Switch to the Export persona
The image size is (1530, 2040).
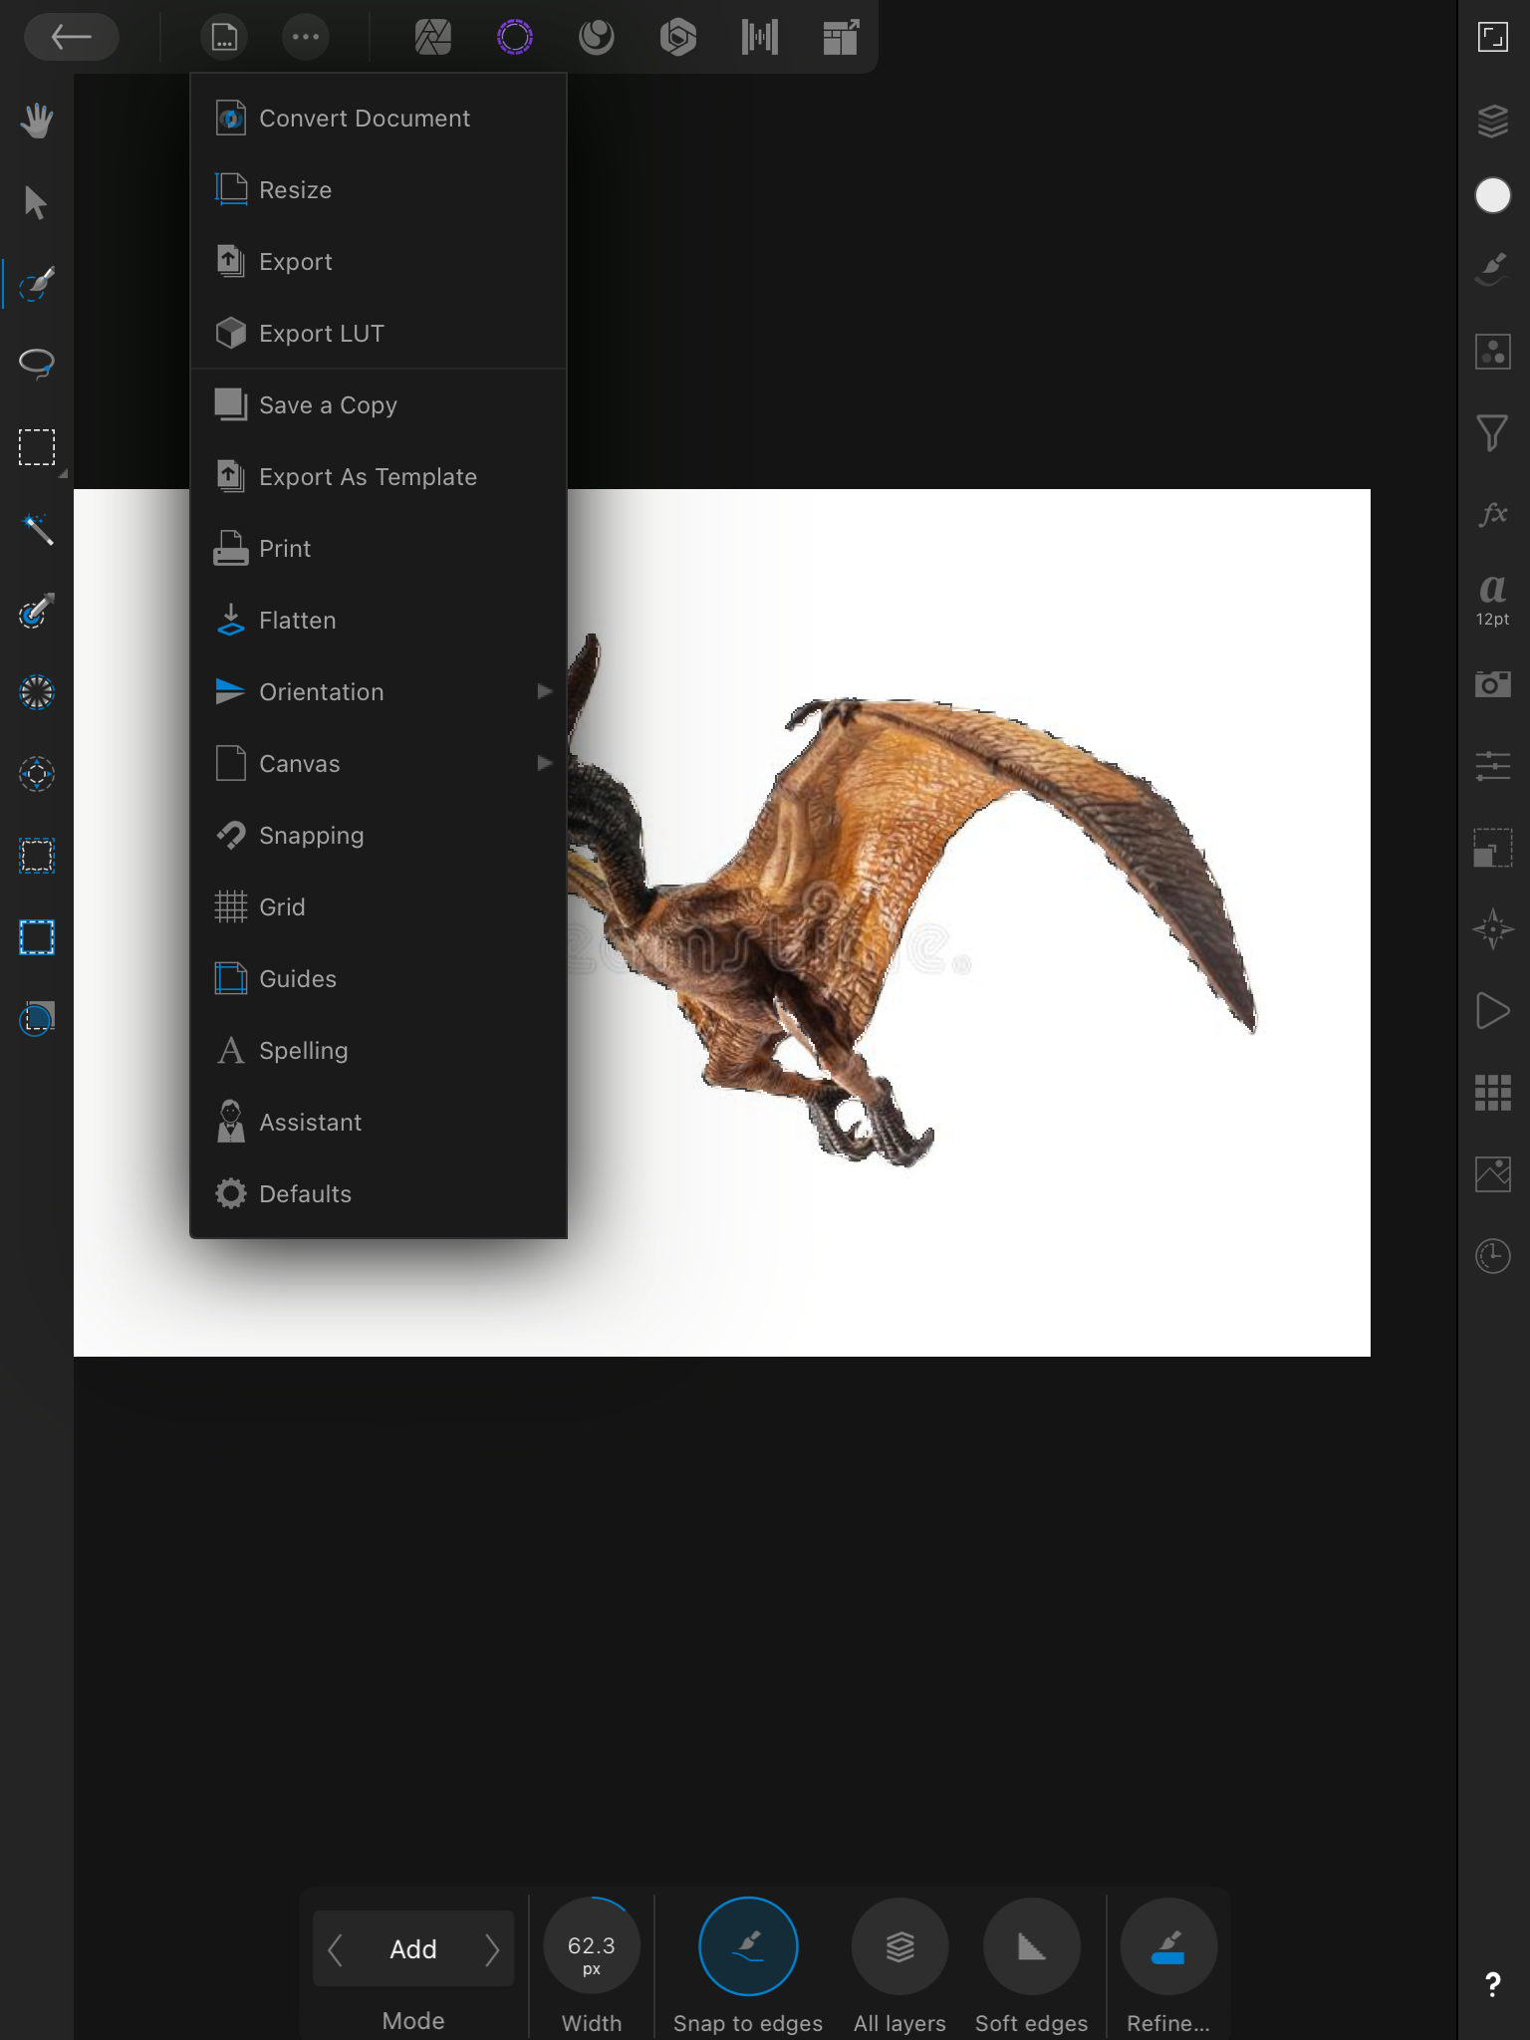point(842,38)
